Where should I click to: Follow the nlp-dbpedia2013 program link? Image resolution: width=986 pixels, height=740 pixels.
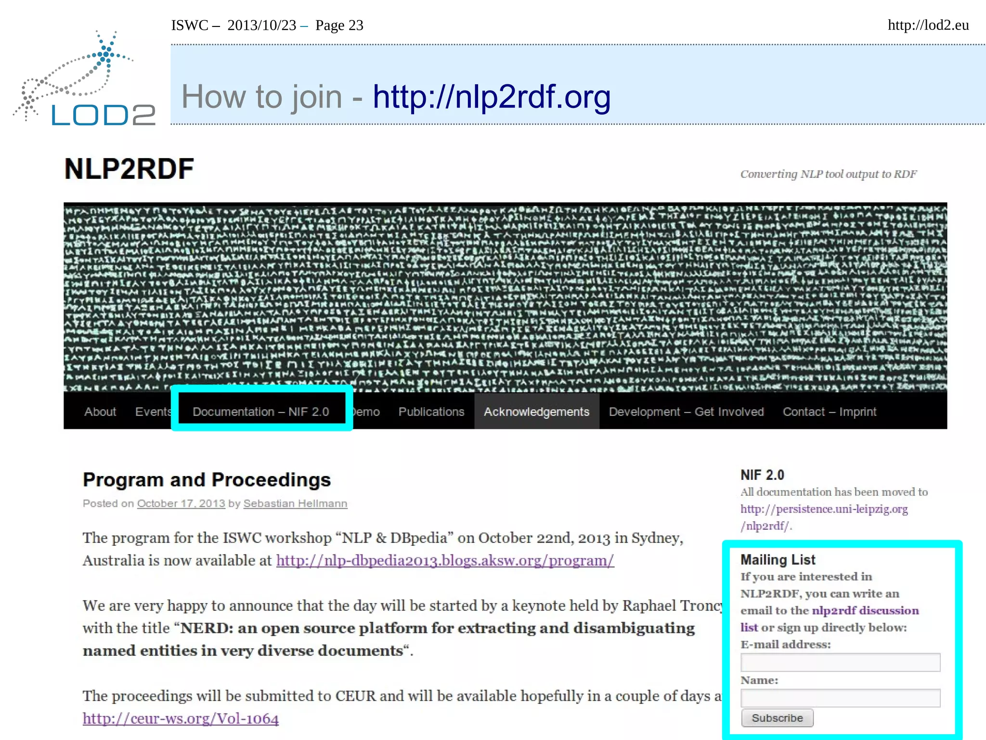click(445, 560)
